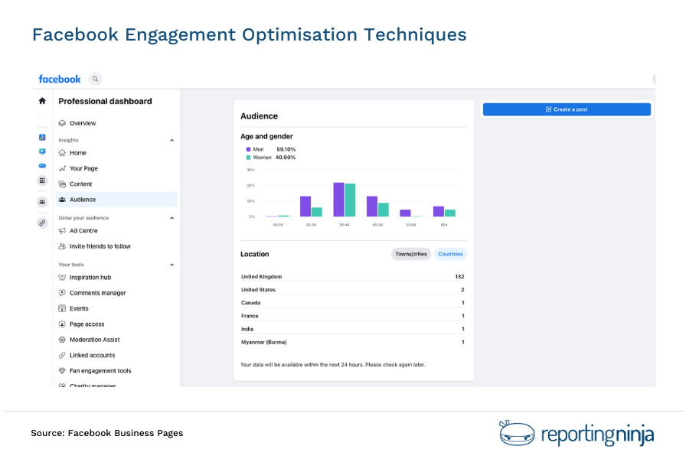Select Home under Insights
Viewport: 689px width, 459px height.
80,152
